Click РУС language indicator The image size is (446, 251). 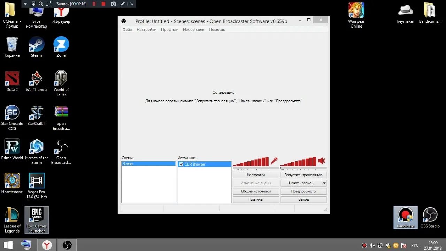tap(415, 245)
